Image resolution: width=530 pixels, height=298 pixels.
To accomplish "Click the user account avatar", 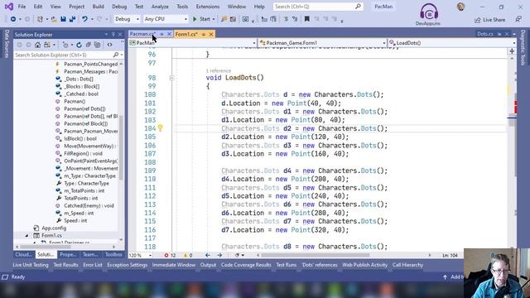I will click(460, 7).
